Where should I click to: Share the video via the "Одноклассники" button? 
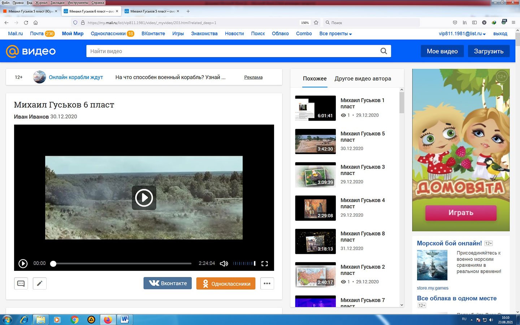point(226,283)
